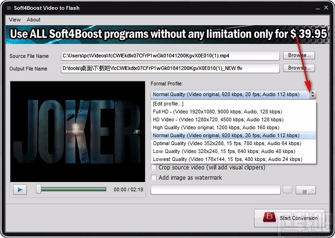This screenshot has height=238, width=335.
Task: Click the Soft4Boost $39.95 promo banner
Action: click(x=167, y=35)
